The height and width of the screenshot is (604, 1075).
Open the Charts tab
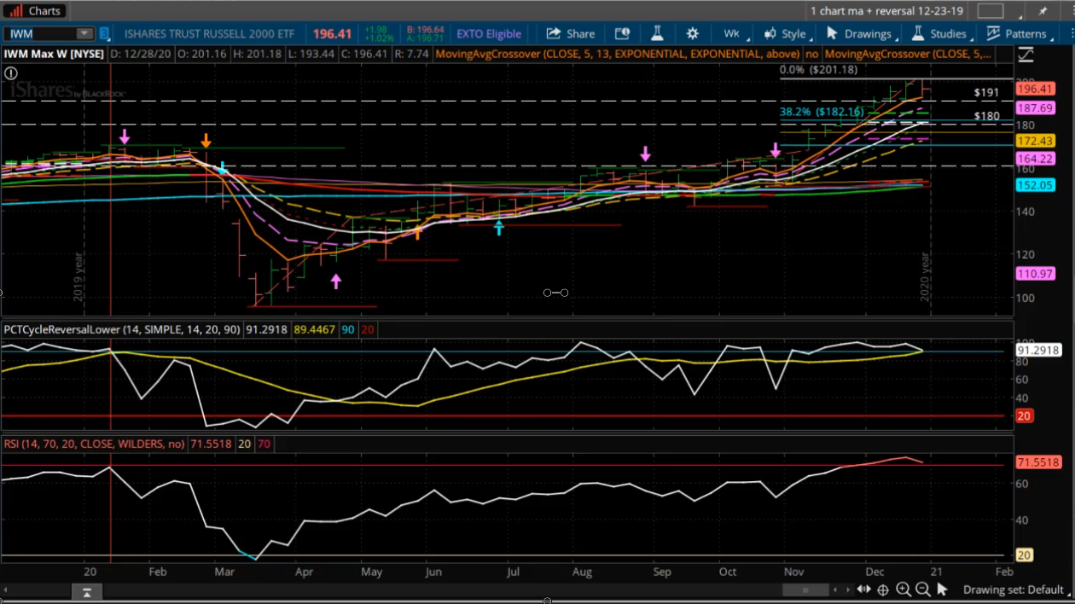click(36, 10)
